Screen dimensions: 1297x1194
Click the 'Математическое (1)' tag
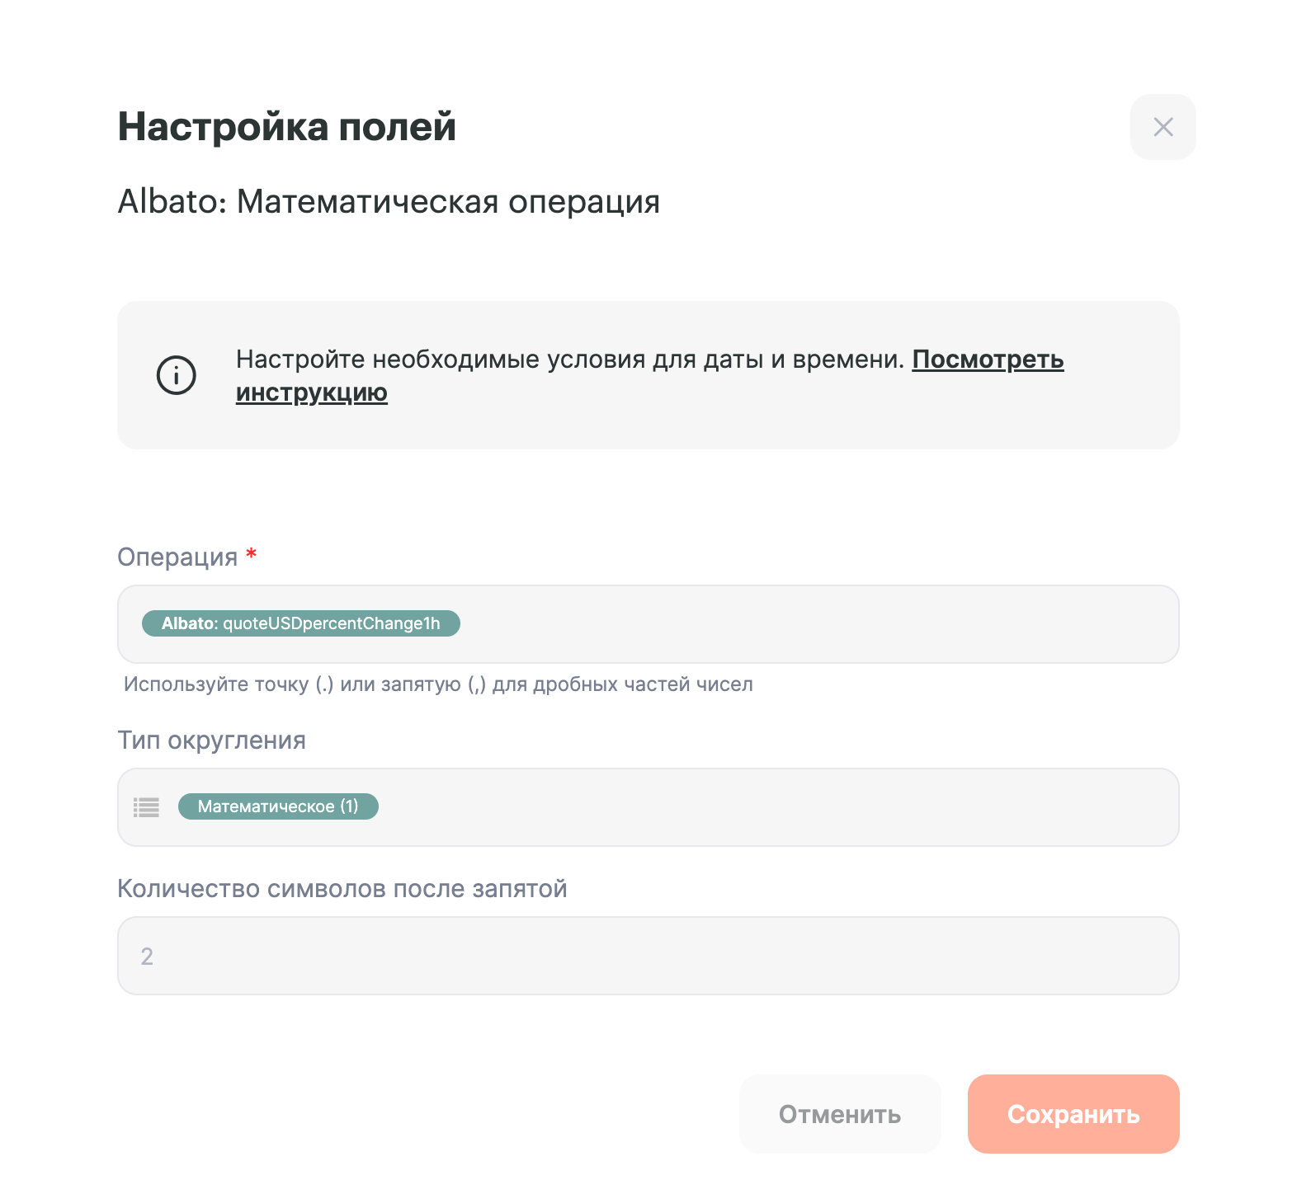278,806
